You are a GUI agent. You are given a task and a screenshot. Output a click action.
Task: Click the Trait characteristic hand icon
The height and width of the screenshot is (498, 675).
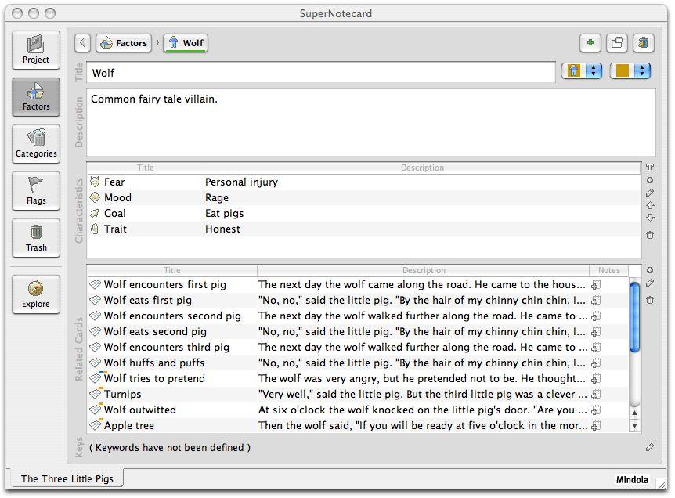pos(95,229)
